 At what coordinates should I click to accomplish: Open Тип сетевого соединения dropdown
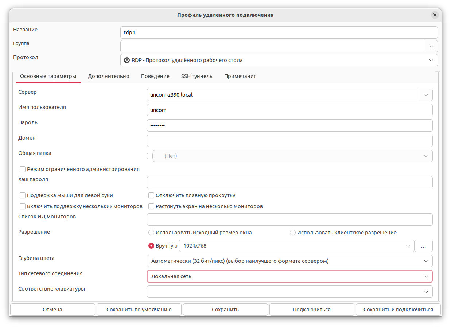pyautogui.click(x=290, y=276)
